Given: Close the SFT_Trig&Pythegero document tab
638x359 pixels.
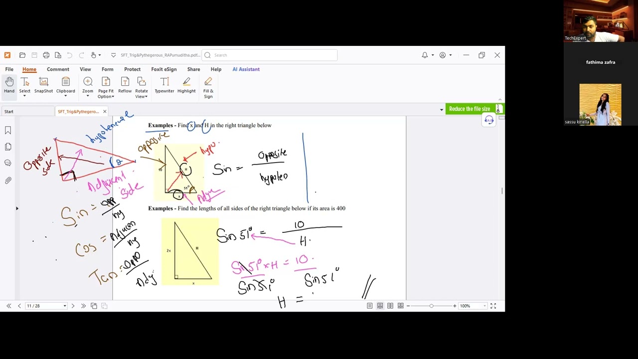Looking at the screenshot, I should point(104,112).
